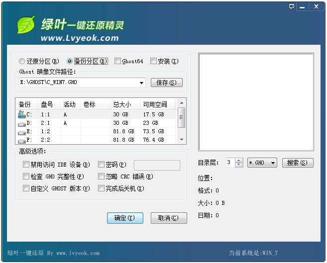Decrease the 目录层 value with down arrow
This screenshot has height=263, width=327.
point(238,165)
